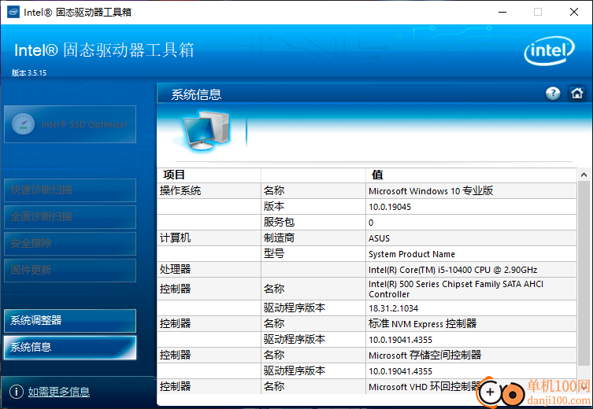This screenshot has width=593, height=409.
Task: Start 快速诊断扫描 quick diagnostic scan
Action: 70,190
